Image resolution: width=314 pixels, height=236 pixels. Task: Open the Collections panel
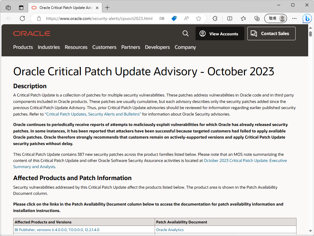pos(257,18)
